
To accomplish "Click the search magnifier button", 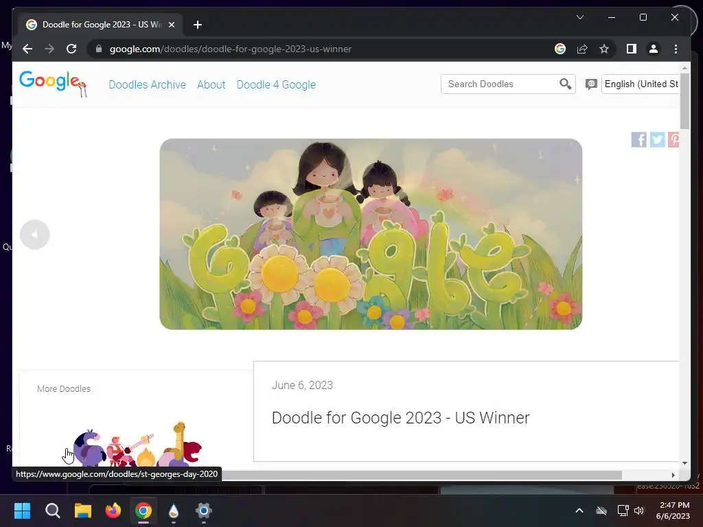I will coord(566,84).
